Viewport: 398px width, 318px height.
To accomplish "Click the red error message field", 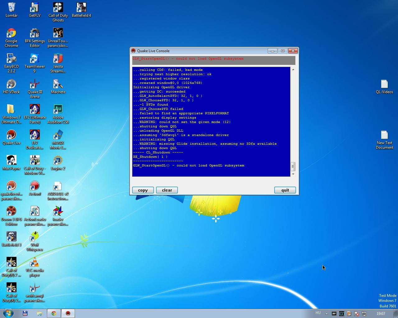I will pos(214,60).
